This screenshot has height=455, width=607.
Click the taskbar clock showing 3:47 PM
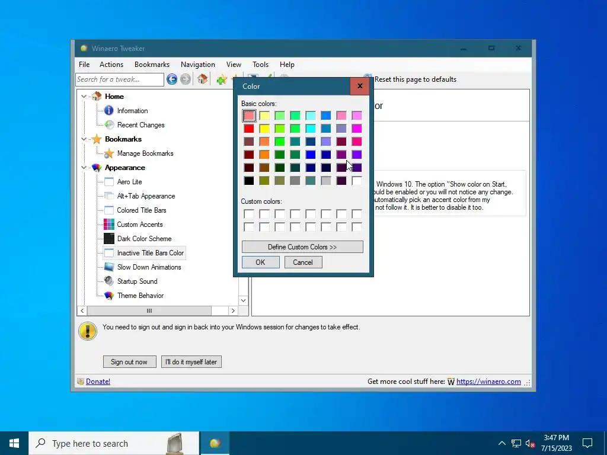[556, 443]
